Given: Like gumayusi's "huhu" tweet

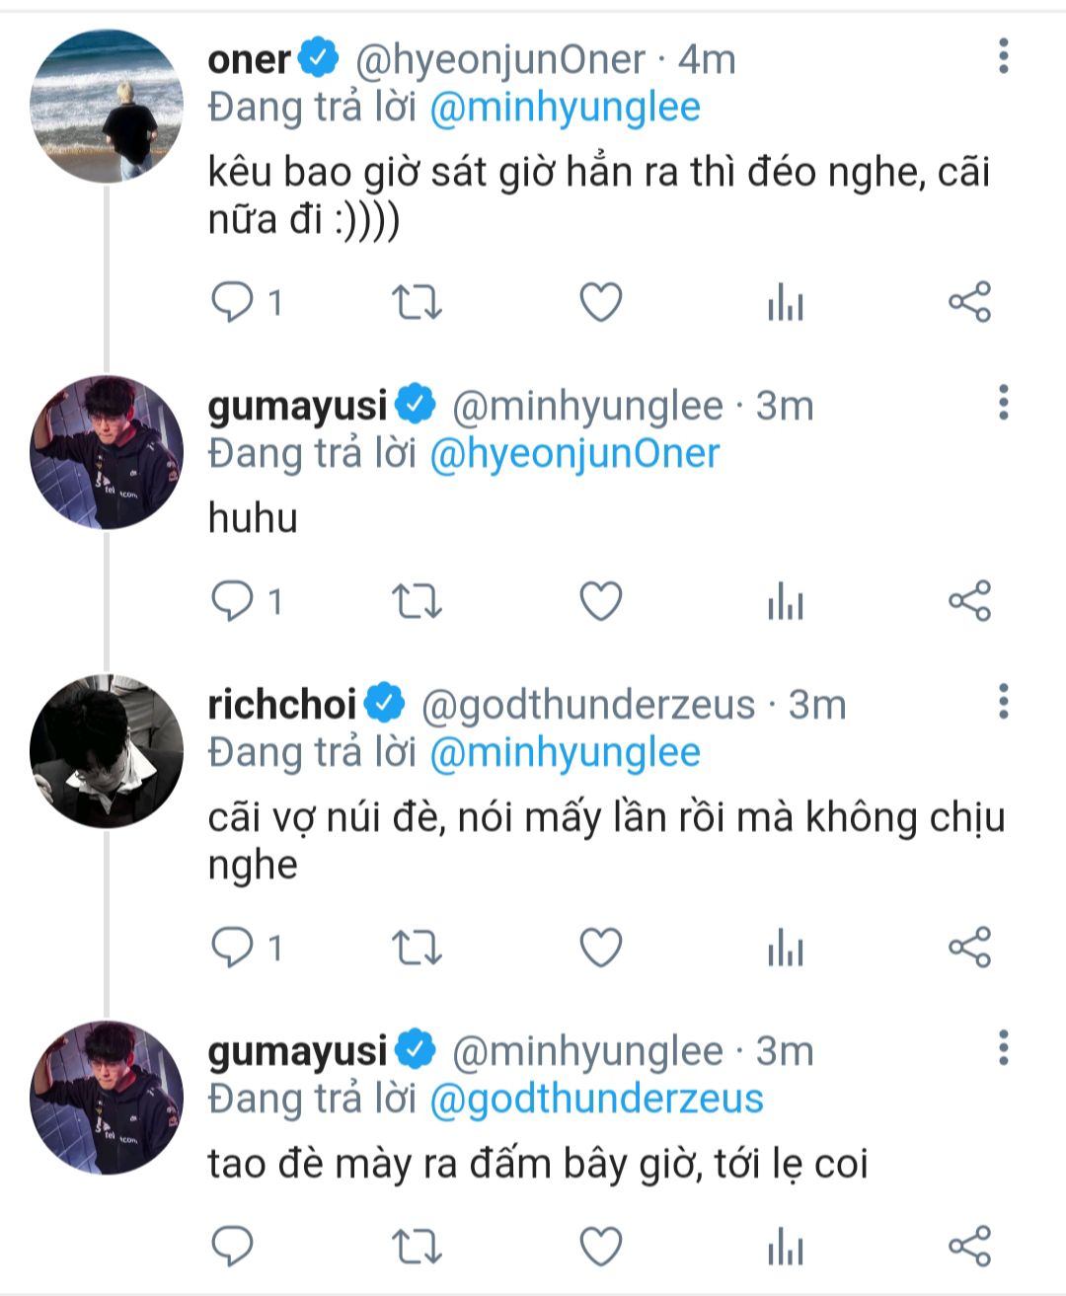Looking at the screenshot, I should tap(600, 601).
